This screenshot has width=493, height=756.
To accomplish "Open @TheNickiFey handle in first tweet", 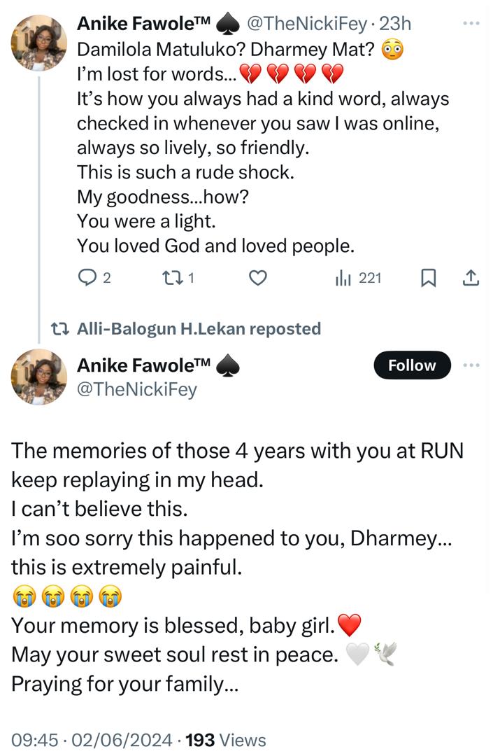I will [306, 24].
